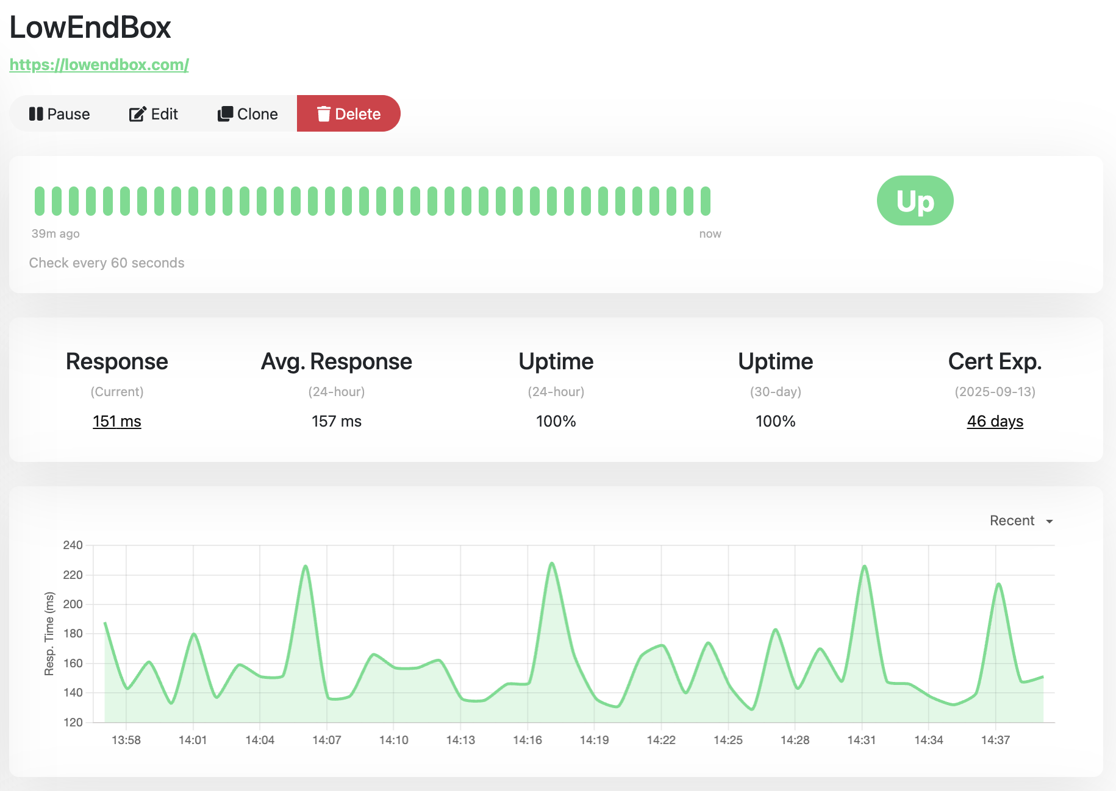Click the dropdown caret beside Recent
1116x791 pixels.
1050,522
